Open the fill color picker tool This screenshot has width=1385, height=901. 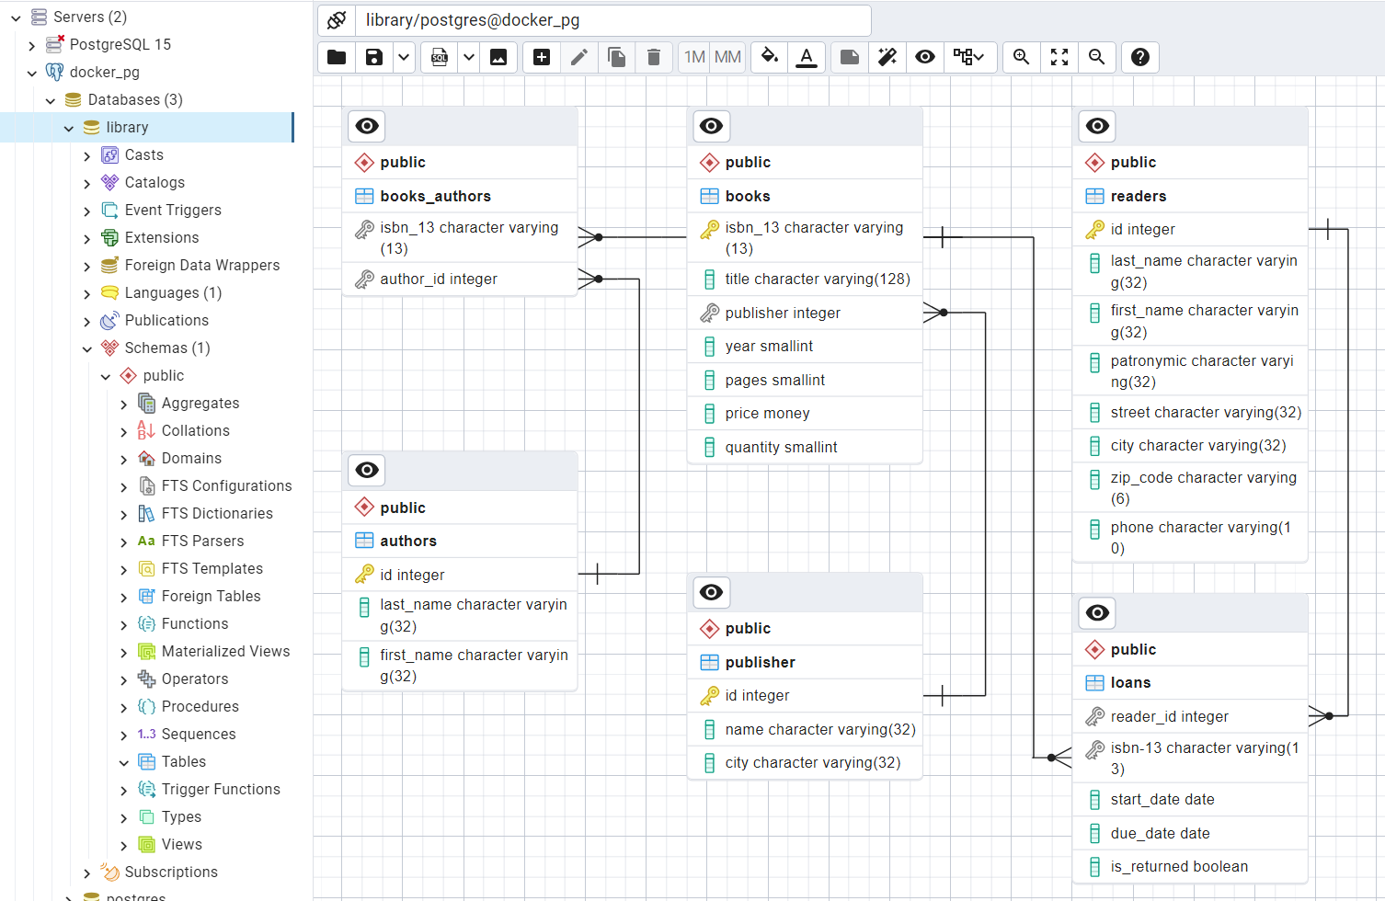pyautogui.click(x=769, y=57)
